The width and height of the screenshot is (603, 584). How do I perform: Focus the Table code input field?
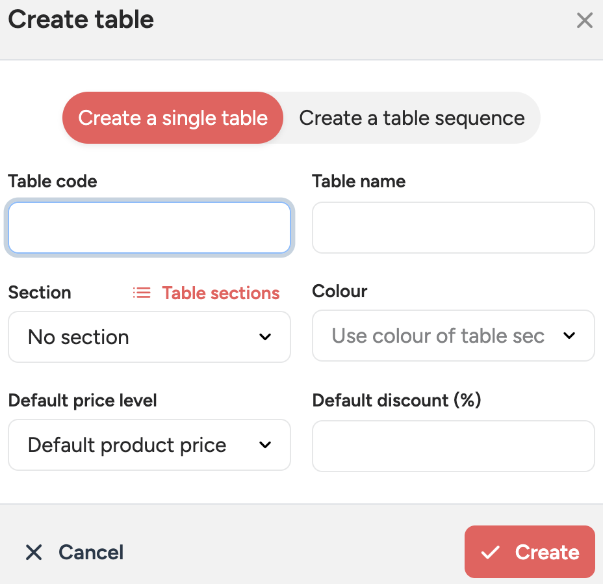tap(149, 228)
